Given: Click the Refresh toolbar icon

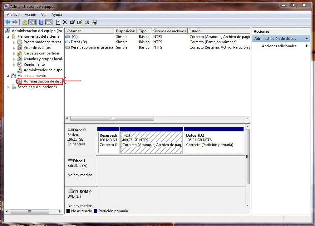Looking at the screenshot, I should click(x=58, y=22).
